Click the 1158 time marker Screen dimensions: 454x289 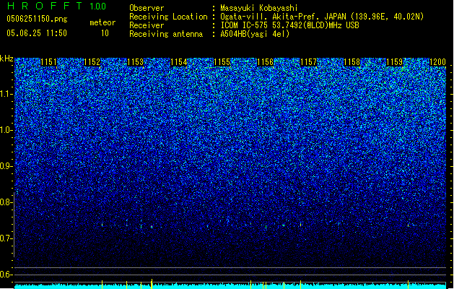tap(352, 62)
